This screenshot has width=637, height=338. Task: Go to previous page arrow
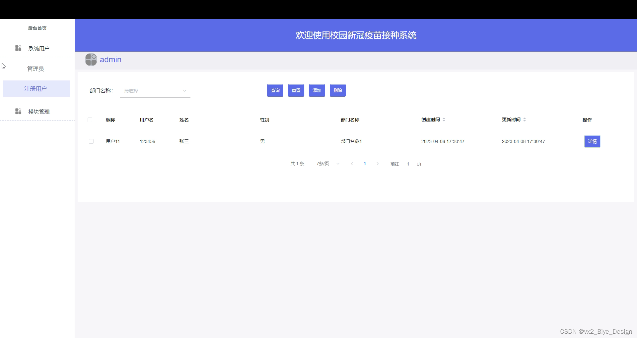coord(352,164)
